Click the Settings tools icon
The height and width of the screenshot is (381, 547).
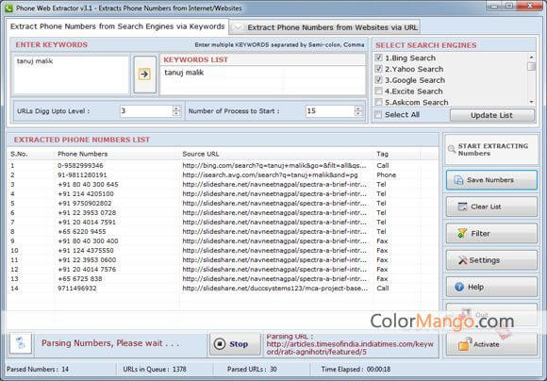[462, 260]
